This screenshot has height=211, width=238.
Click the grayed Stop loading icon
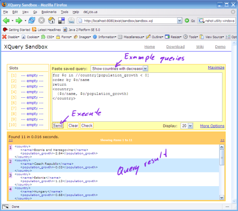tap(41, 20)
